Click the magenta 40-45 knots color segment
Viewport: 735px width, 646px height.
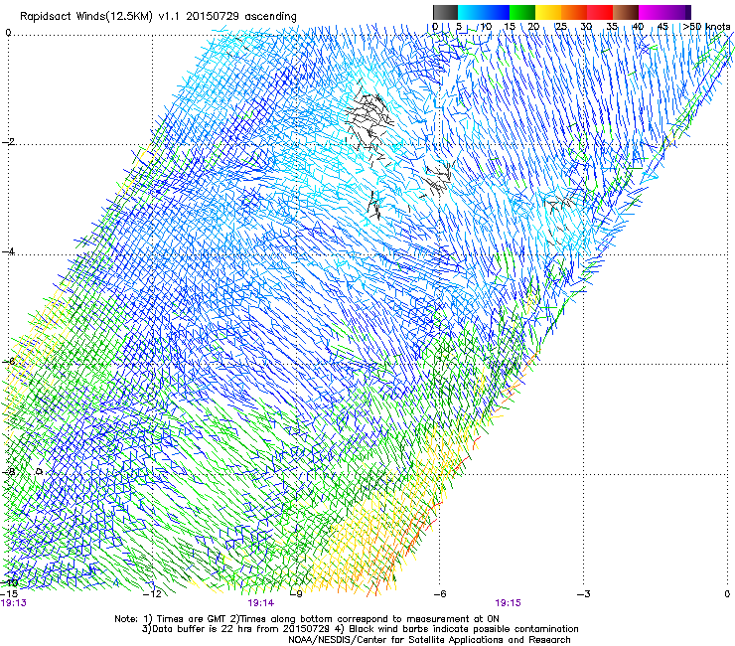(652, 12)
